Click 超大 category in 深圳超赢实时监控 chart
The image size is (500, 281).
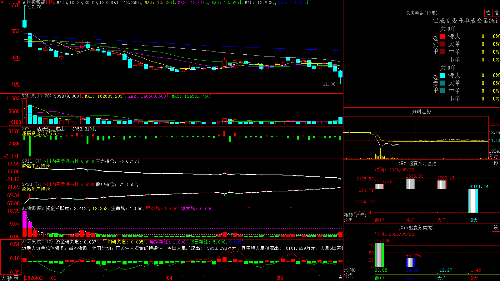[473, 220]
